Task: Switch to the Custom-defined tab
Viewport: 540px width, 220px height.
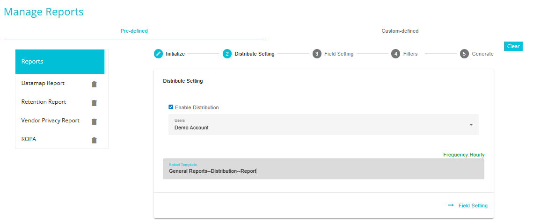Action: (400, 31)
